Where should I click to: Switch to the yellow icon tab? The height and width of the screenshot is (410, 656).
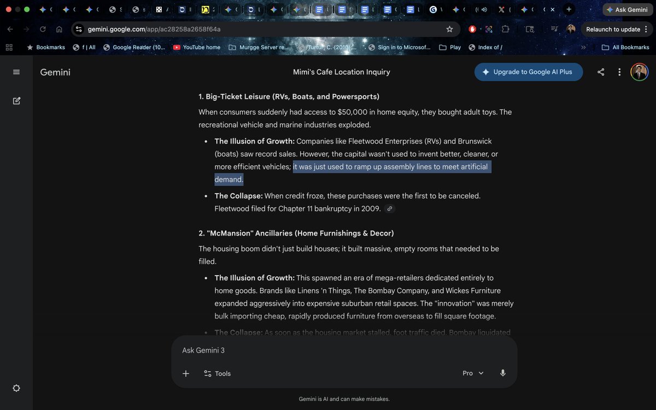[209, 10]
